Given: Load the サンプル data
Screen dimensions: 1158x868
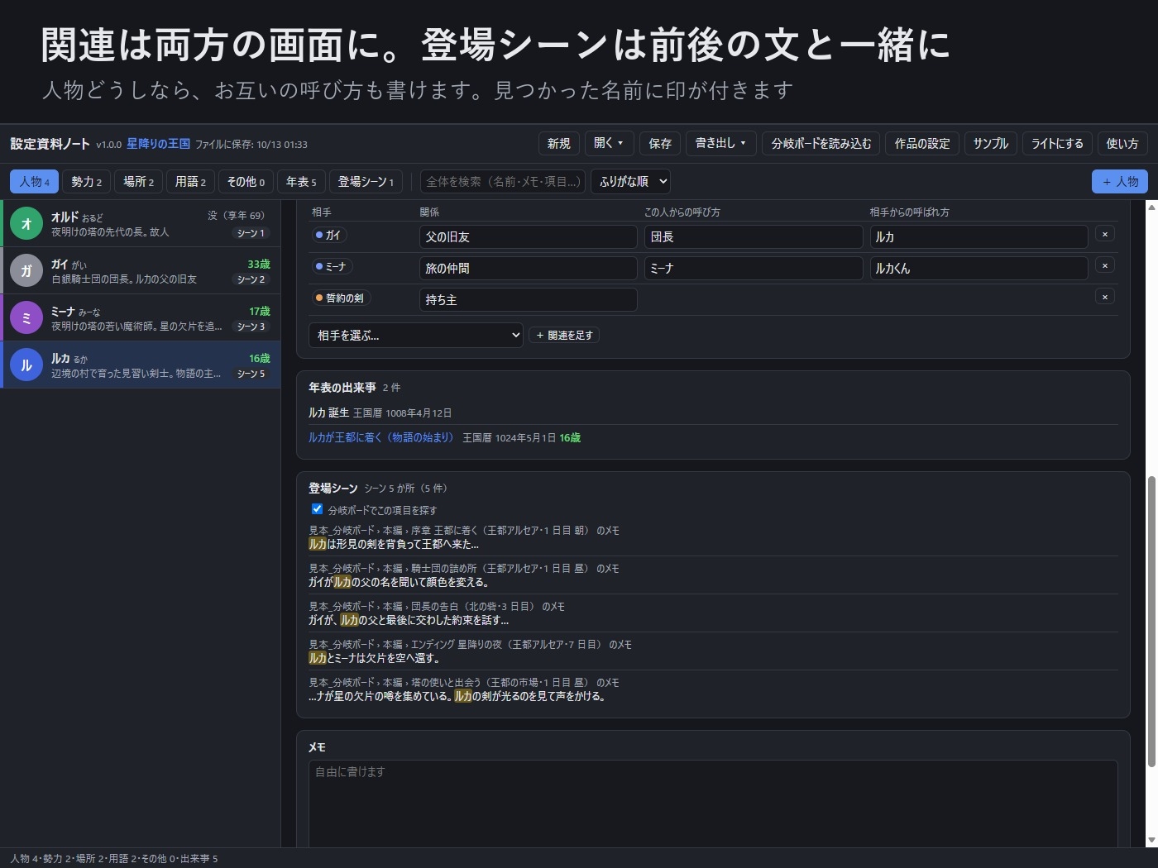Looking at the screenshot, I should [x=991, y=143].
